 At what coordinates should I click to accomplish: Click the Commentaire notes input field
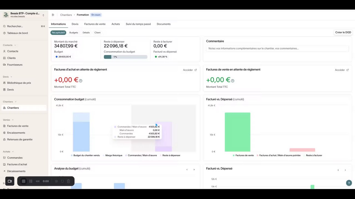(x=277, y=49)
